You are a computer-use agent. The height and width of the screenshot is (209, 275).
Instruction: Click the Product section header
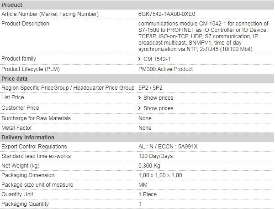coord(137,5)
